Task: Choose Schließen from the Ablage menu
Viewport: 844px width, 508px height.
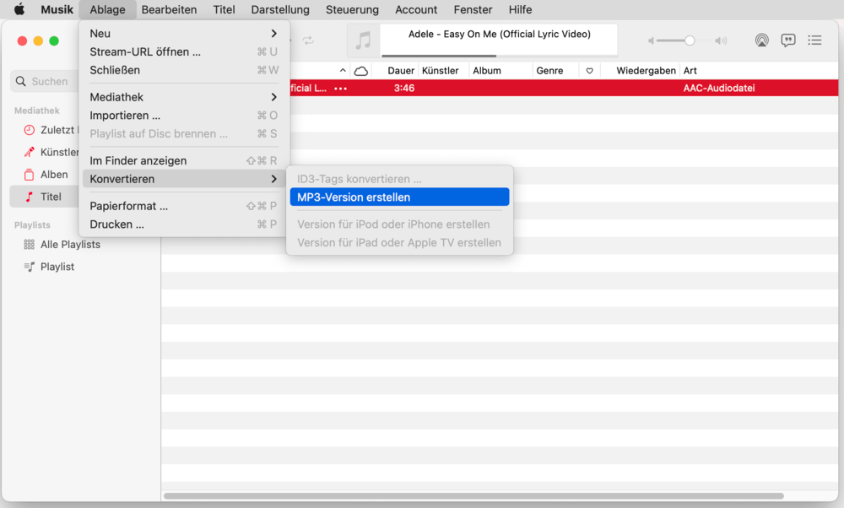Action: click(183, 70)
